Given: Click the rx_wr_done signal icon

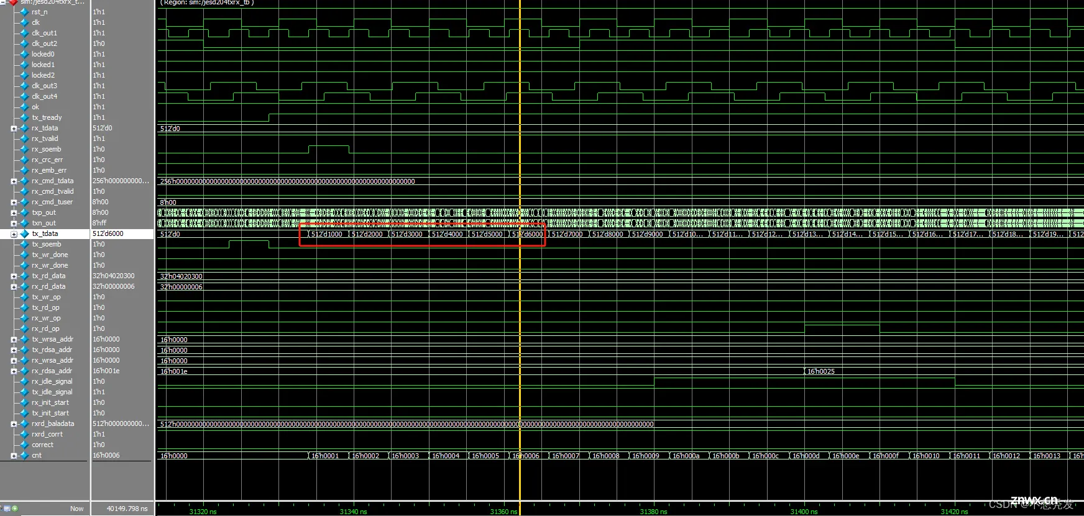Looking at the screenshot, I should click(x=24, y=265).
